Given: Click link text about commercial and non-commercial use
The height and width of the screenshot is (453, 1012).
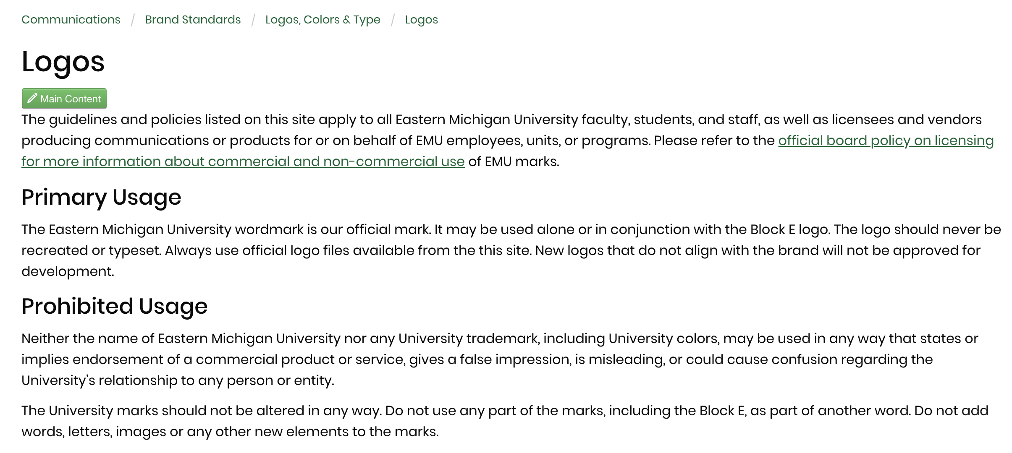Looking at the screenshot, I should [243, 161].
